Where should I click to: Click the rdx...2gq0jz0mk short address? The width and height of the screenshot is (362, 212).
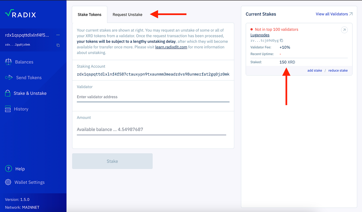pyautogui.click(x=18, y=45)
